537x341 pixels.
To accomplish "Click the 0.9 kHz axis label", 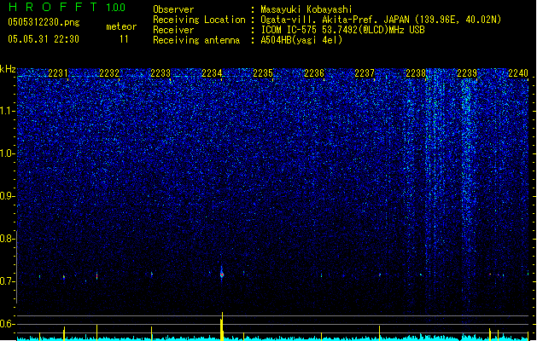I will (8, 196).
